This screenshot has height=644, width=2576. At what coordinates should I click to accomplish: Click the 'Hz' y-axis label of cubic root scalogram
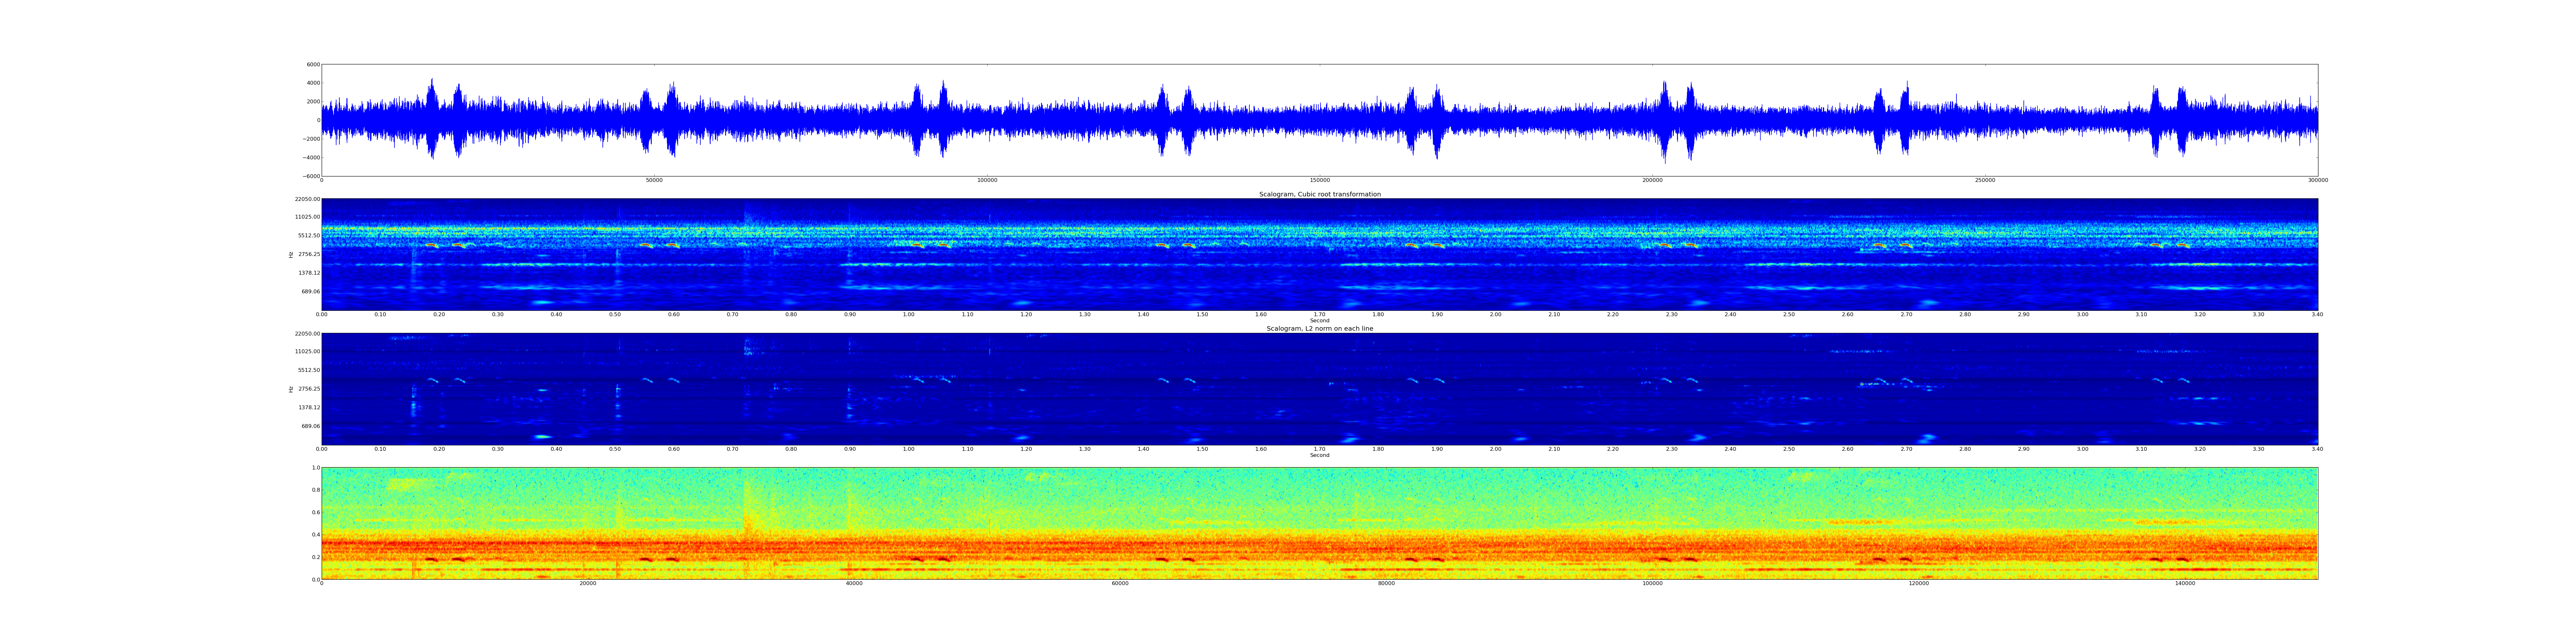click(x=291, y=255)
